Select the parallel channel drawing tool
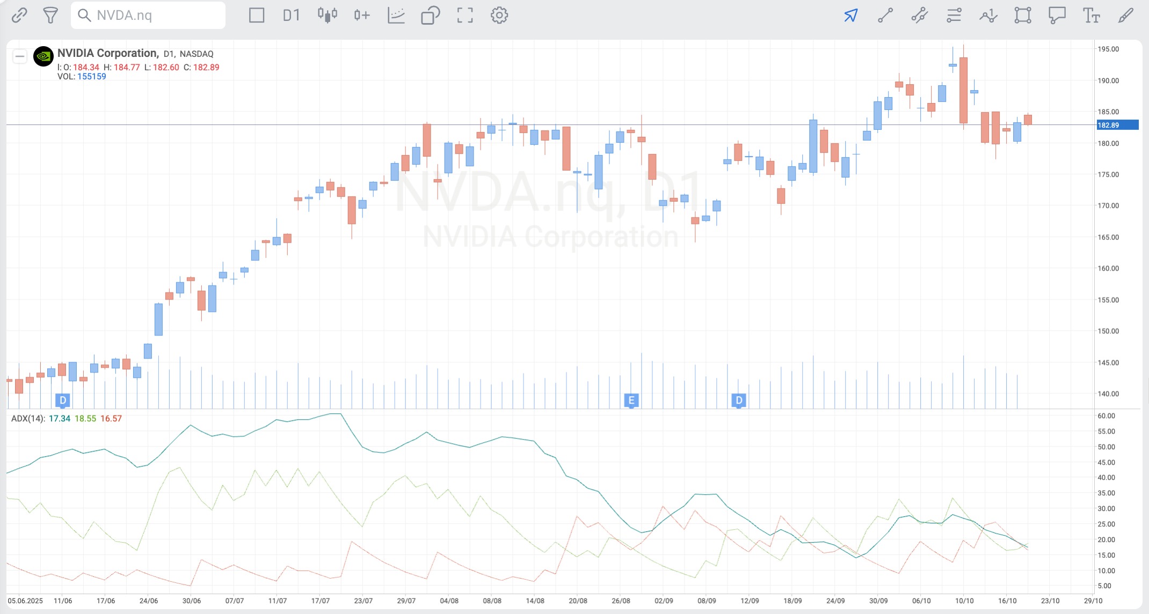 (x=920, y=15)
